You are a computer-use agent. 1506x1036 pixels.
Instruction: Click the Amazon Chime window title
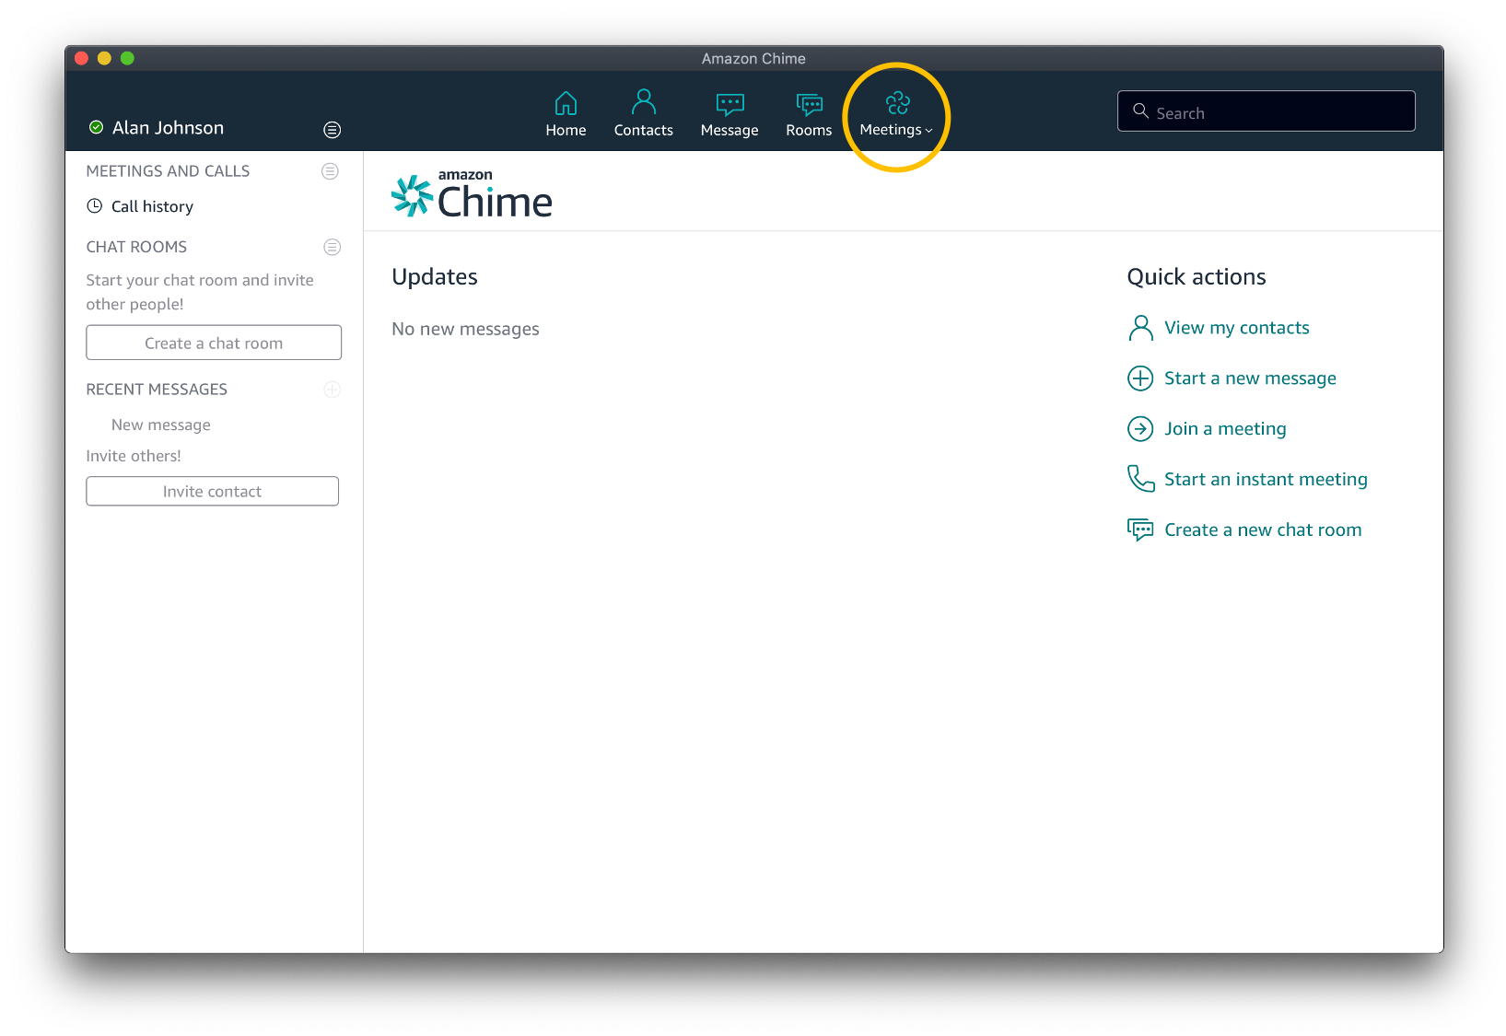click(x=753, y=58)
